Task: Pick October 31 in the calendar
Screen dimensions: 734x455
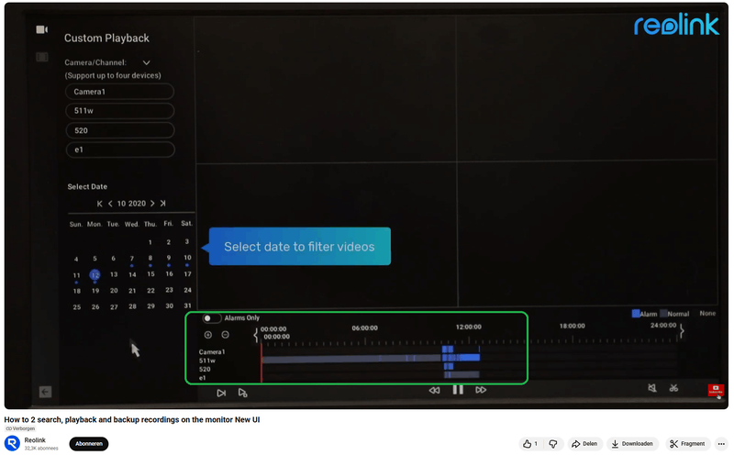Action: [x=187, y=305]
